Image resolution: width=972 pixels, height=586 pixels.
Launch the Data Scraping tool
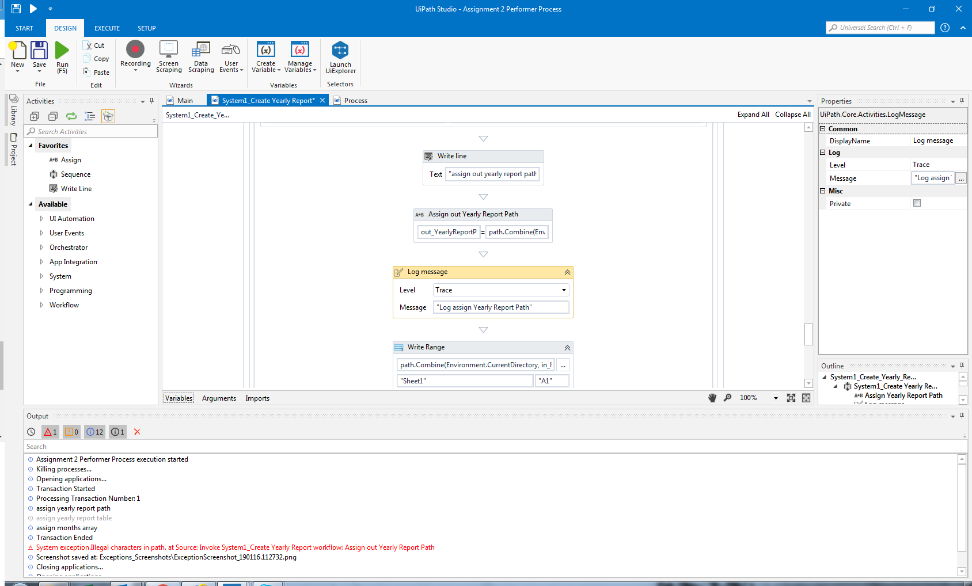(200, 56)
